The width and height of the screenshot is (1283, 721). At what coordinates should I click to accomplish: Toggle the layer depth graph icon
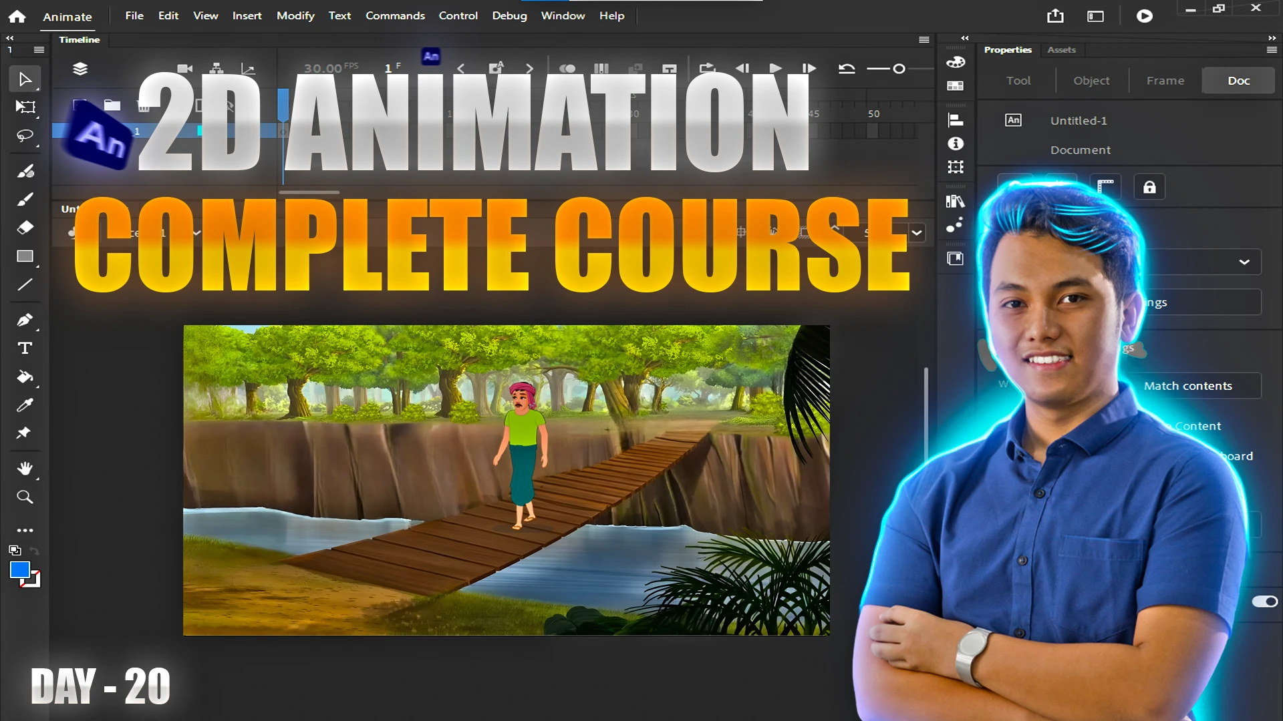click(x=248, y=68)
